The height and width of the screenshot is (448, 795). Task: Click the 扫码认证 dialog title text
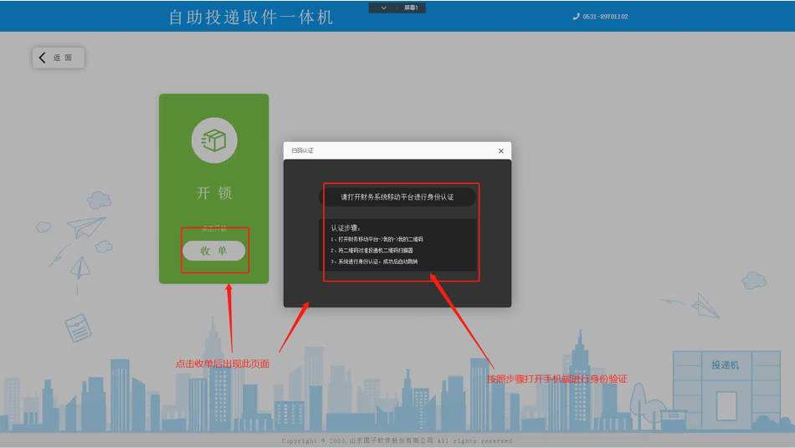pyautogui.click(x=303, y=151)
